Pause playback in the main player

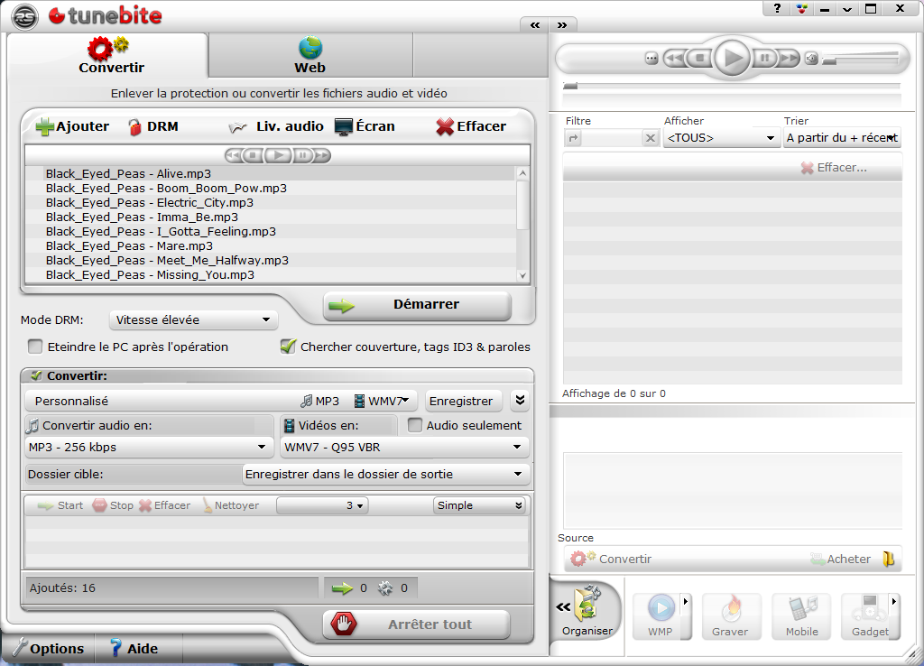click(765, 58)
